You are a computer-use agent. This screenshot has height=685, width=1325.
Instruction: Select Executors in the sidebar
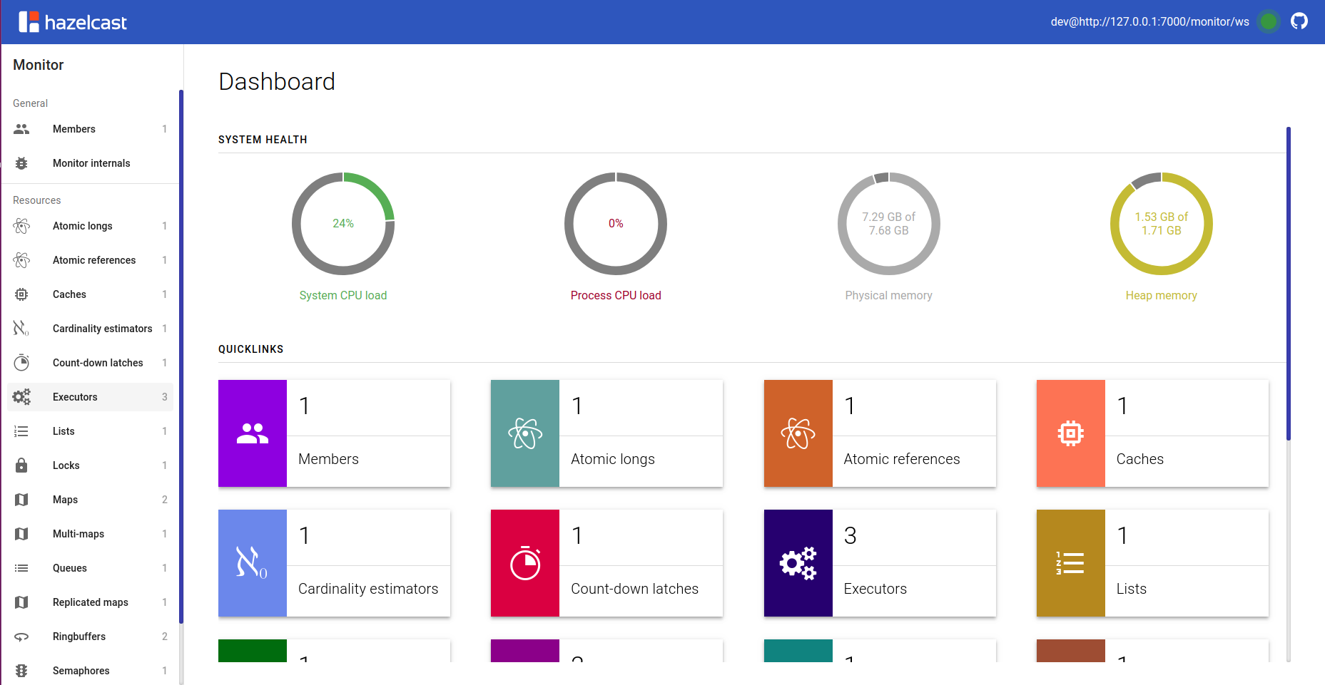click(x=90, y=397)
